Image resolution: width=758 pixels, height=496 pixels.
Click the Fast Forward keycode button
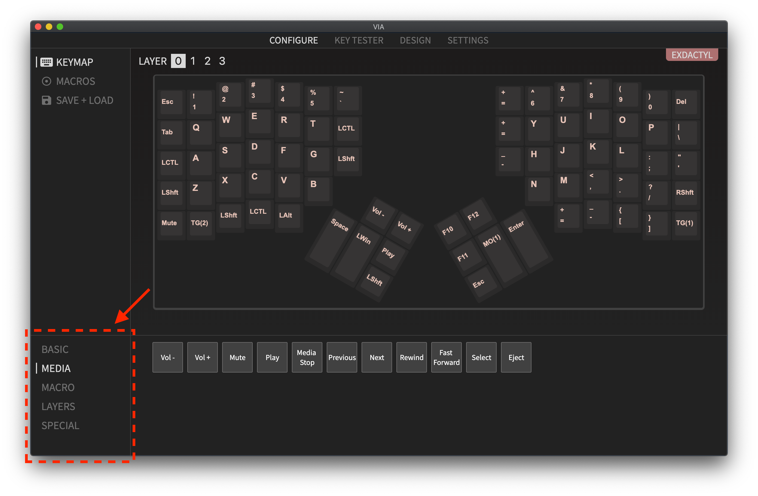point(446,357)
